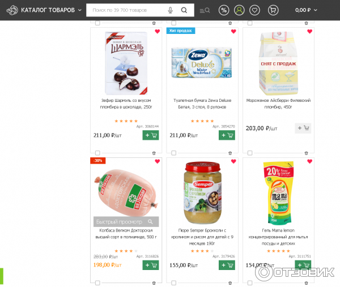Remove Зефир Шармэль from favorites via heart
This screenshot has width=340, height=287.
point(157,32)
